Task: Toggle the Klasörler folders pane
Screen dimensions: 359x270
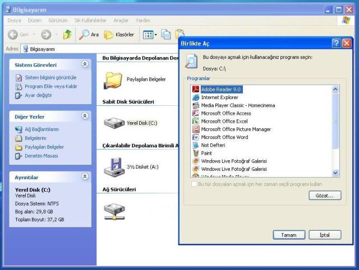Action: 119,35
